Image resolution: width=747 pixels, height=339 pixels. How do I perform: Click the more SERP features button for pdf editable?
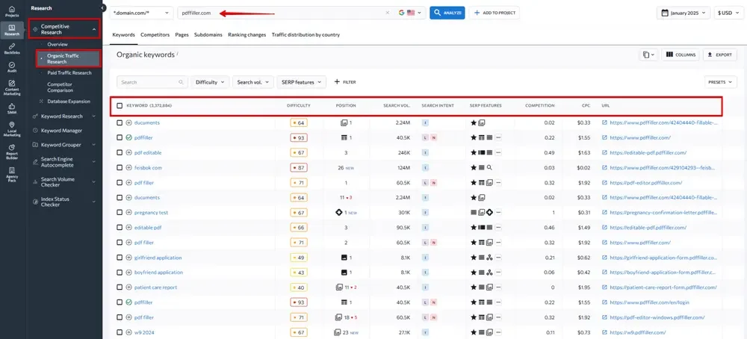click(x=498, y=153)
